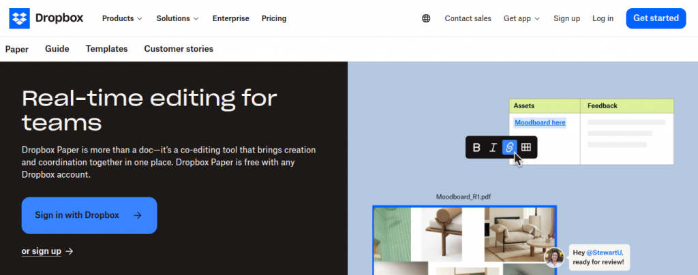This screenshot has height=275, width=698.
Task: Click the Dropbox wordmark text
Action: pos(59,18)
